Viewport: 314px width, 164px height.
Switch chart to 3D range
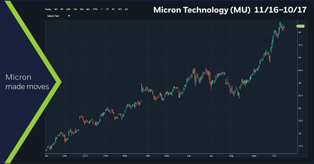click(56, 8)
